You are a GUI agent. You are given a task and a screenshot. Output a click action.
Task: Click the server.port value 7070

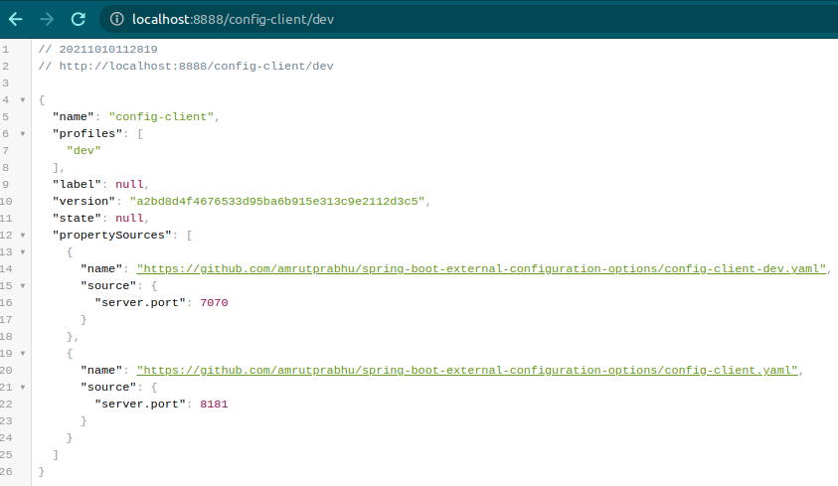[214, 303]
